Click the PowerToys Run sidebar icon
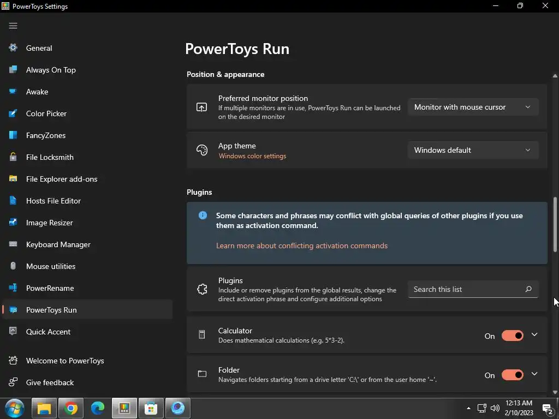The width and height of the screenshot is (559, 419). (13, 310)
